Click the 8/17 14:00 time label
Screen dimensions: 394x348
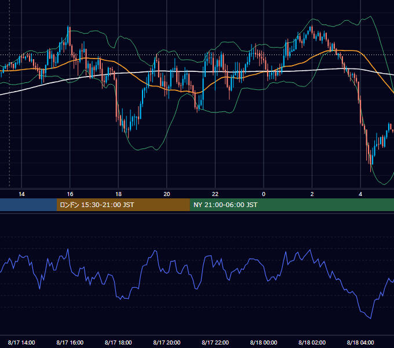[21, 342]
